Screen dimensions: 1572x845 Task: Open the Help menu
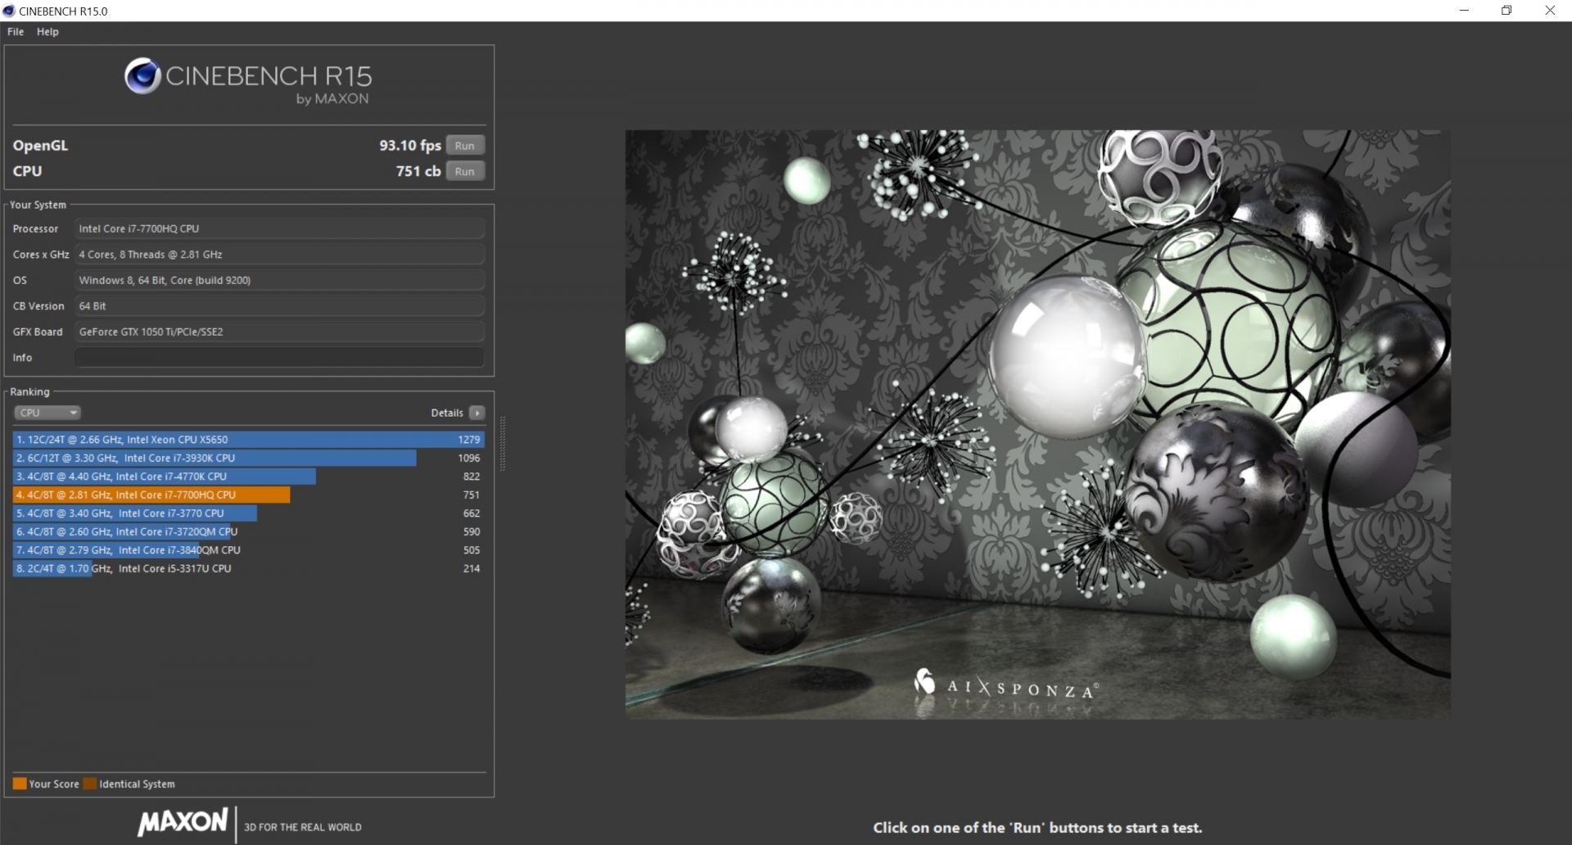pos(47,32)
